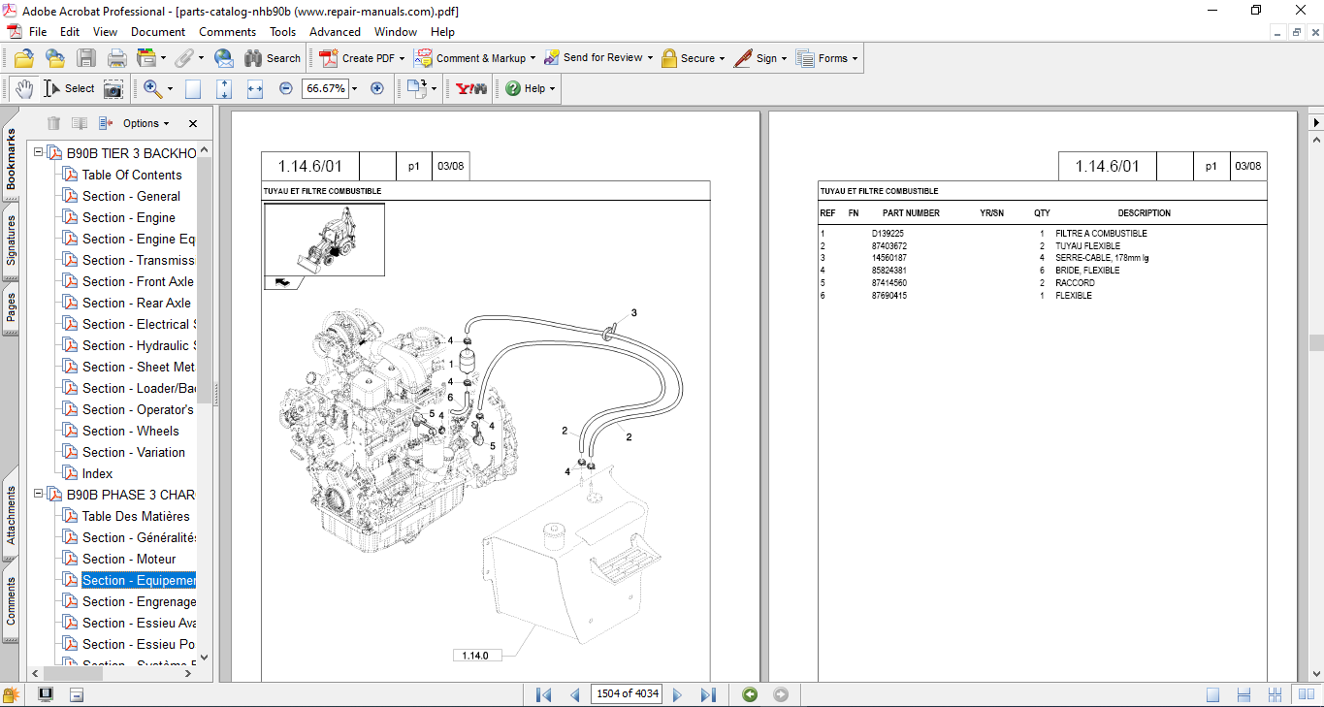1324x707 pixels.
Task: Open the bookmarks Options dropdown
Action: pyautogui.click(x=145, y=123)
